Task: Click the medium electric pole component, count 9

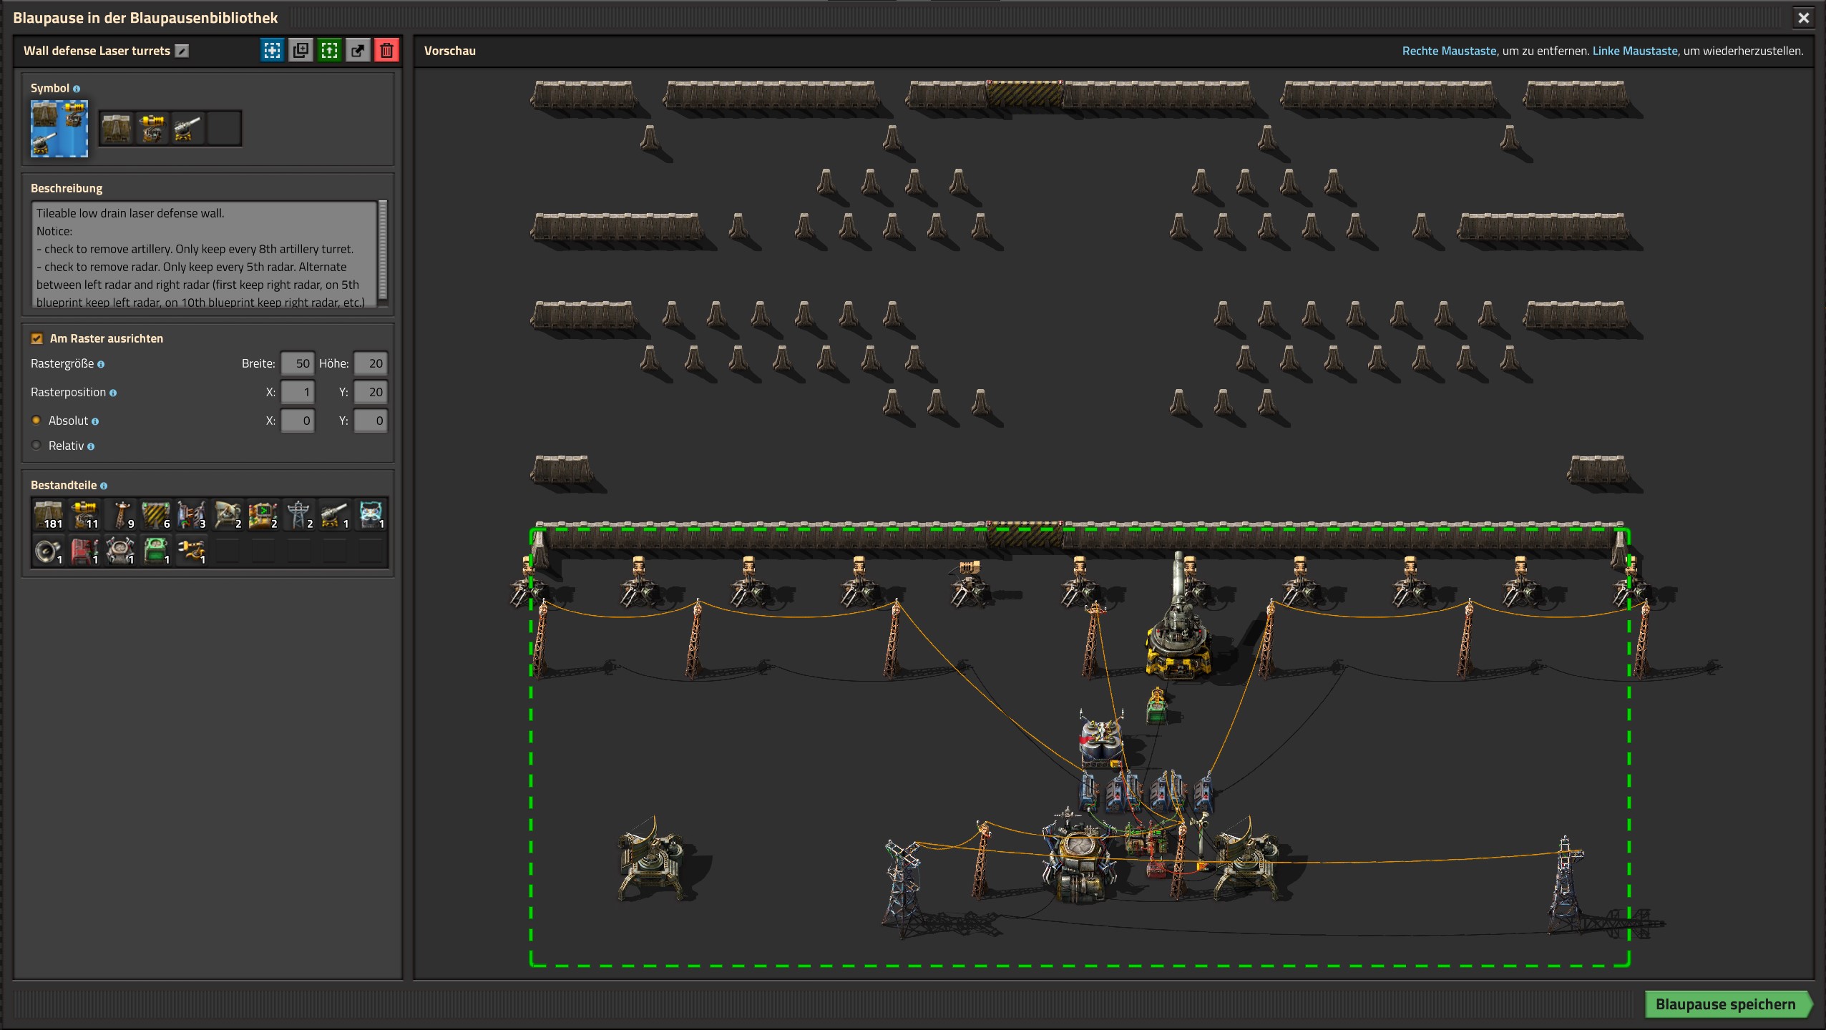Action: pyautogui.click(x=120, y=515)
